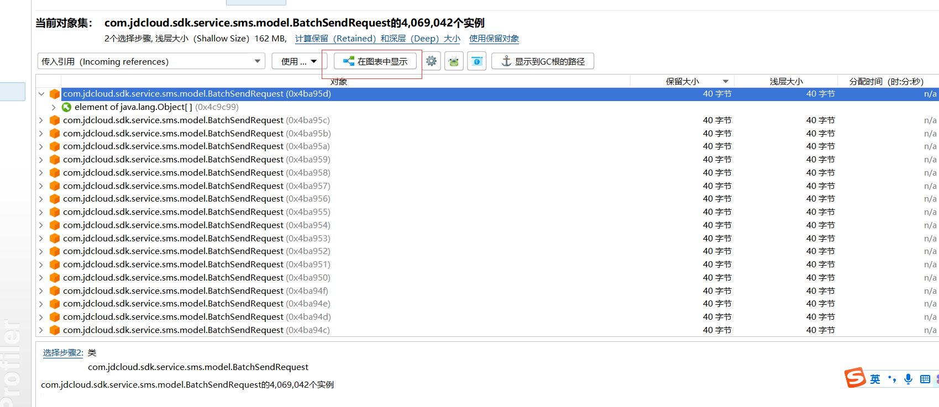Open 计算保留 (Retained) 和深层 (Deep) 大小 link

pyautogui.click(x=377, y=39)
